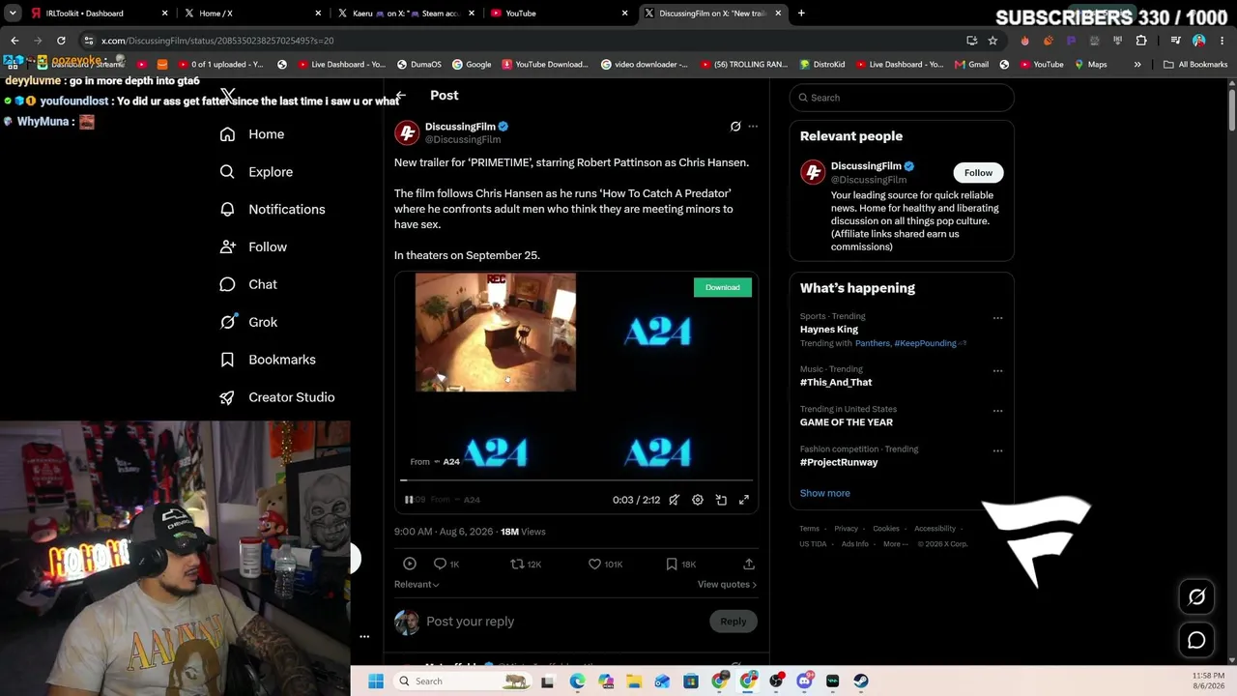Open the DumaOS bookmark
This screenshot has width=1237, height=696.
[x=418, y=65]
